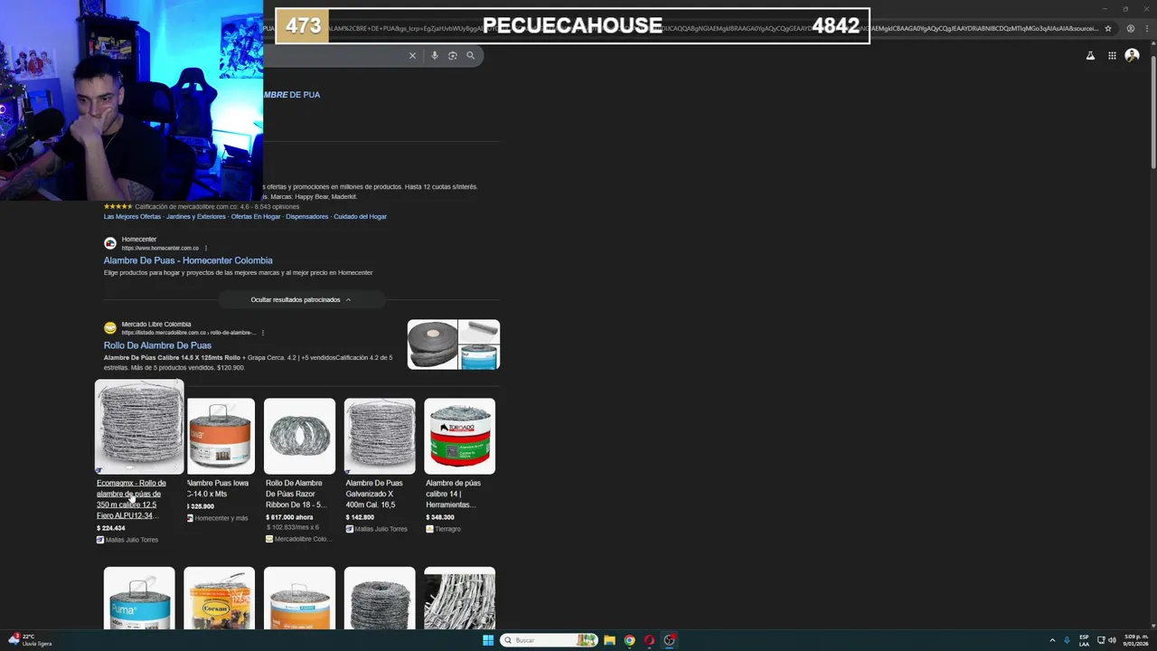Click the Windows taskbar Buscar search box

coord(549,640)
